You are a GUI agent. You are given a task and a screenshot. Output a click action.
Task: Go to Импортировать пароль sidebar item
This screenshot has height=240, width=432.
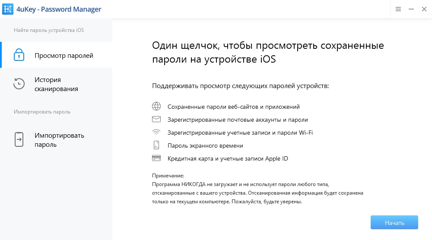click(x=56, y=139)
